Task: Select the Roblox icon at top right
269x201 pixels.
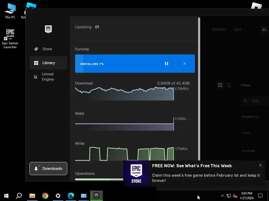Action: [x=256, y=5]
